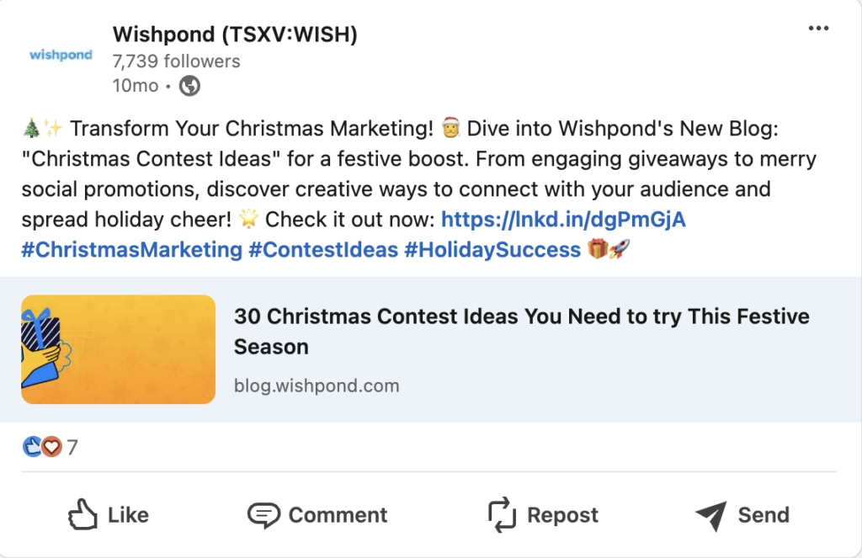Image resolution: width=862 pixels, height=558 pixels.
Task: Click the blog.wishpond.com source text
Action: point(317,386)
